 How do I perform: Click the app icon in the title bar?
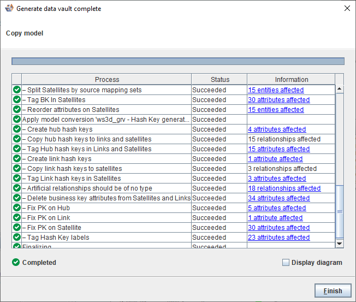point(9,9)
